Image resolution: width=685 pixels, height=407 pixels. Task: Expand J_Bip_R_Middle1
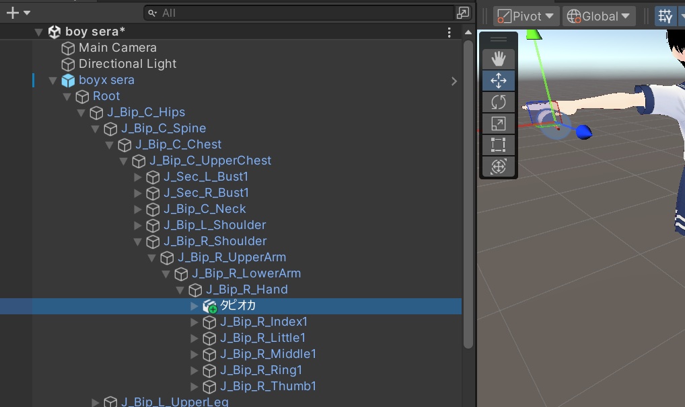click(x=194, y=355)
